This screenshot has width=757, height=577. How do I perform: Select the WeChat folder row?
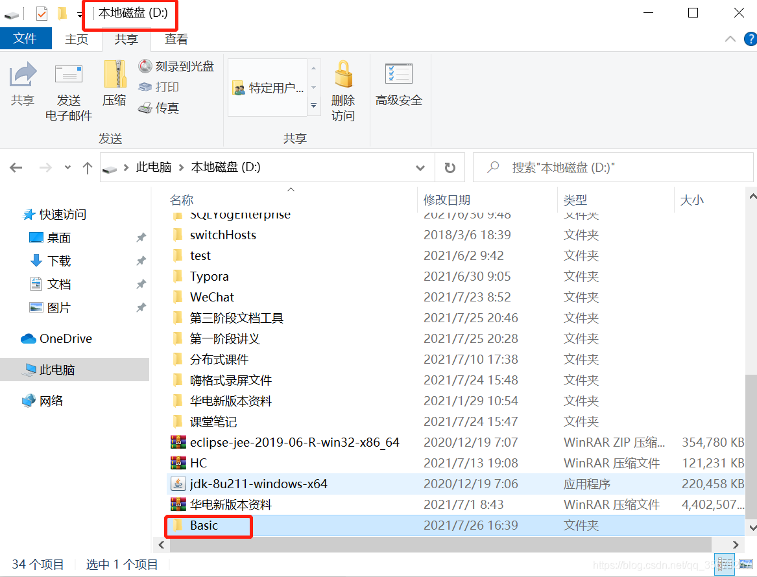455,297
